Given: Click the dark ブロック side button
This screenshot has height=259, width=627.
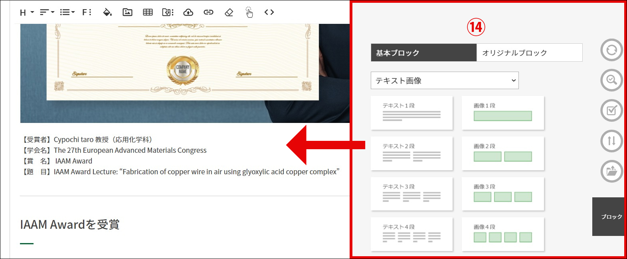Looking at the screenshot, I should [608, 216].
